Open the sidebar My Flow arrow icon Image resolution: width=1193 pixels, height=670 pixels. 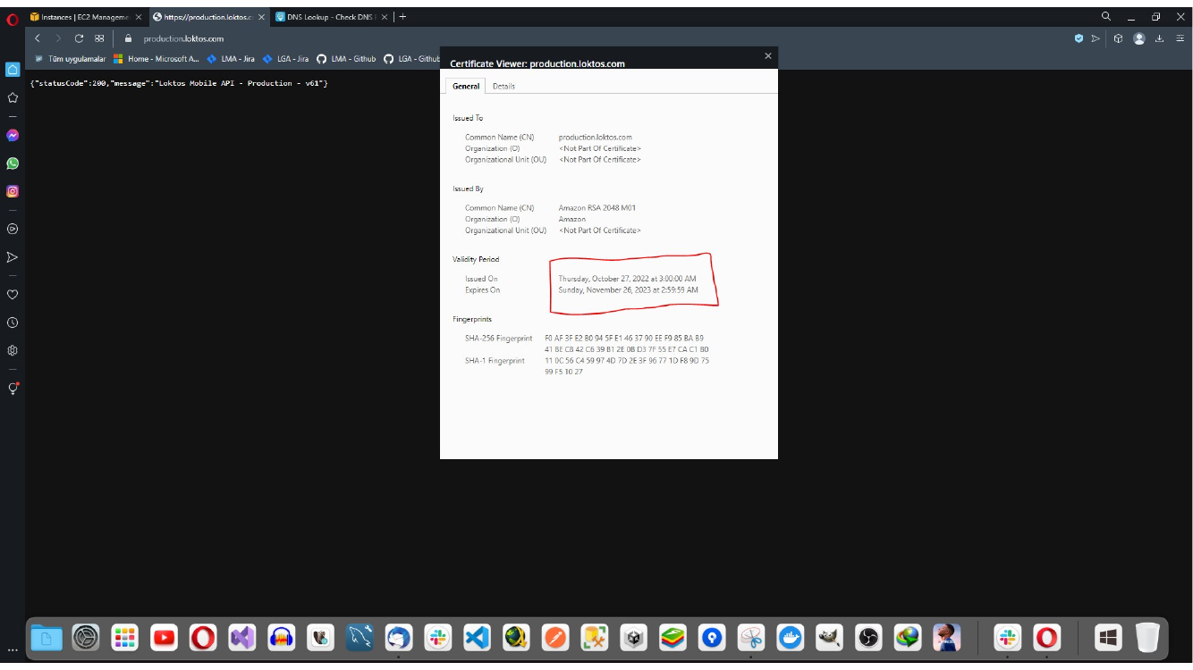tap(13, 257)
